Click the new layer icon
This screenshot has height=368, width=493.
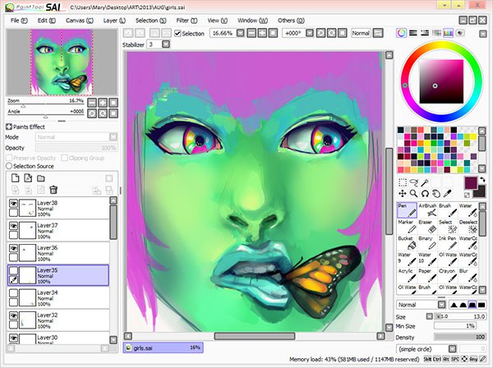click(x=16, y=177)
